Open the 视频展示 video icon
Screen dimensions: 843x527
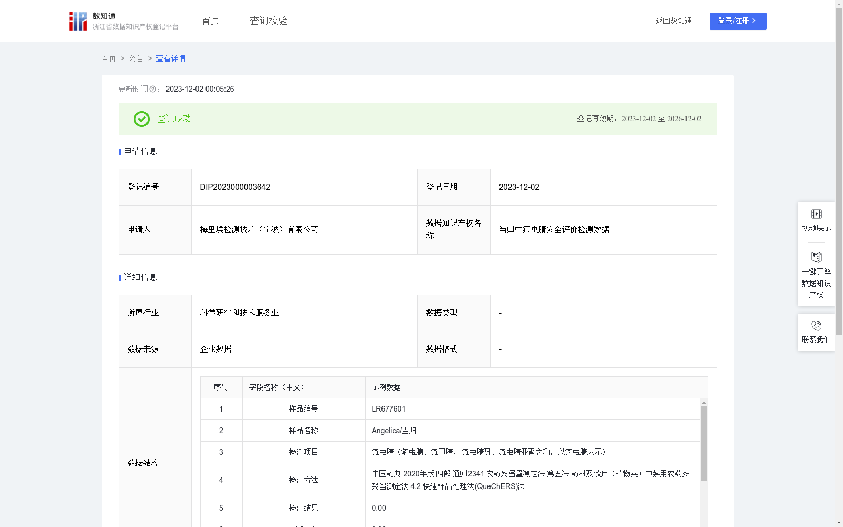[816, 214]
